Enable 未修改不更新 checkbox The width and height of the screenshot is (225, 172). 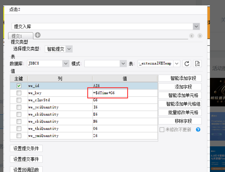click(x=162, y=130)
